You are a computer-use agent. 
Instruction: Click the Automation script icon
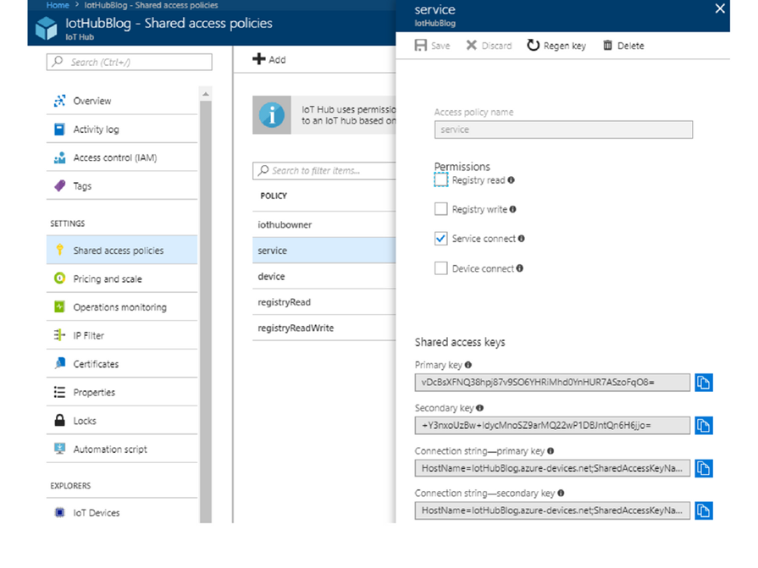(x=59, y=449)
